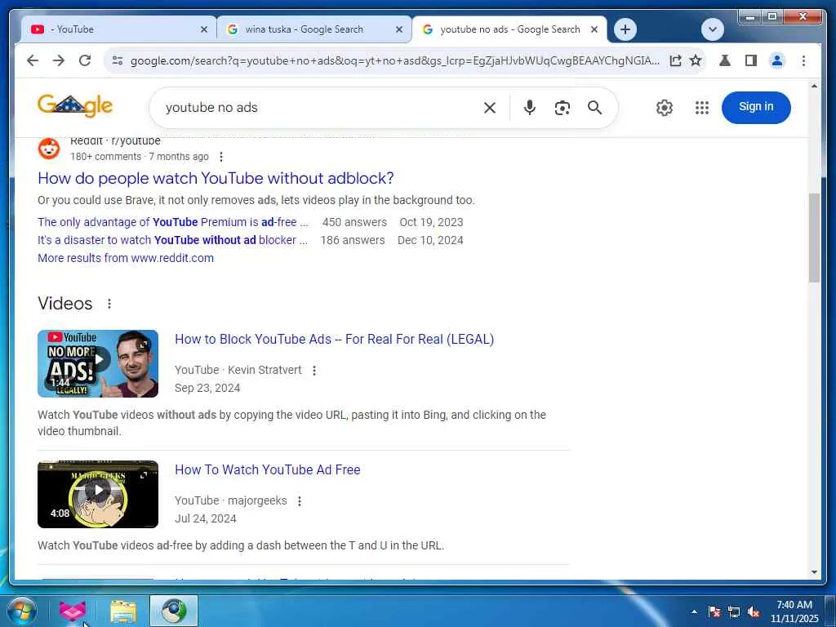Clear the search box text
836x627 pixels.
point(490,108)
